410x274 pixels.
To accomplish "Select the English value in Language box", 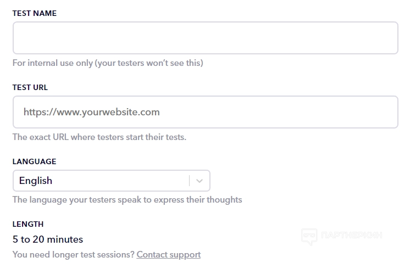I will point(36,181).
